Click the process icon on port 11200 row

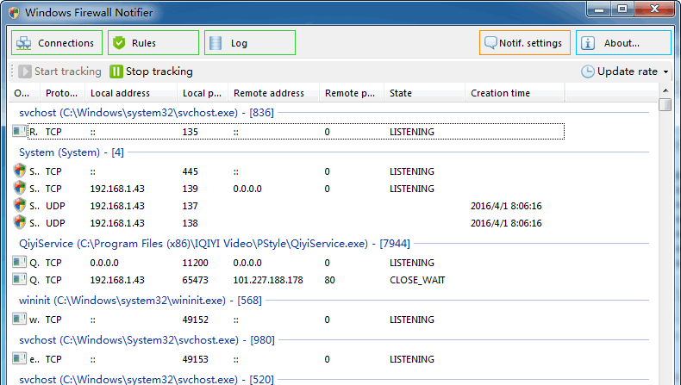[x=19, y=262]
